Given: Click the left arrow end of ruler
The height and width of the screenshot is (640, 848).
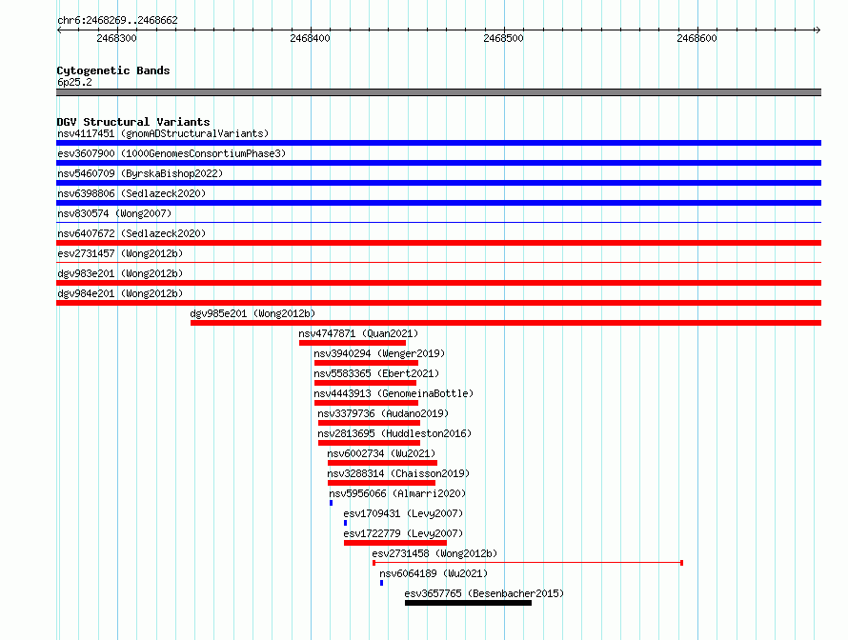Looking at the screenshot, I should pos(59,30).
